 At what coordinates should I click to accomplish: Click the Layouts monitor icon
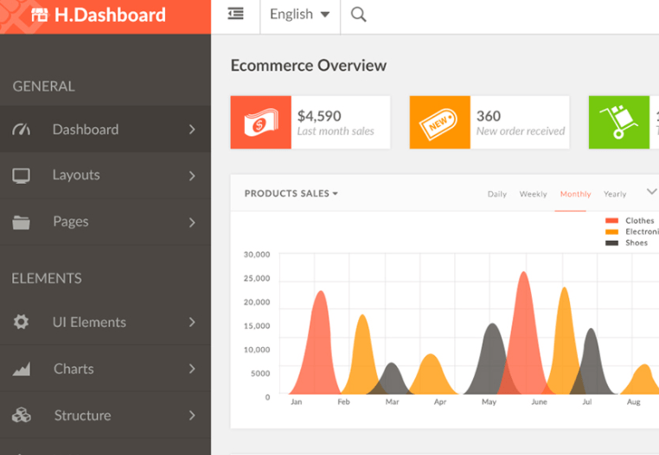(x=21, y=175)
